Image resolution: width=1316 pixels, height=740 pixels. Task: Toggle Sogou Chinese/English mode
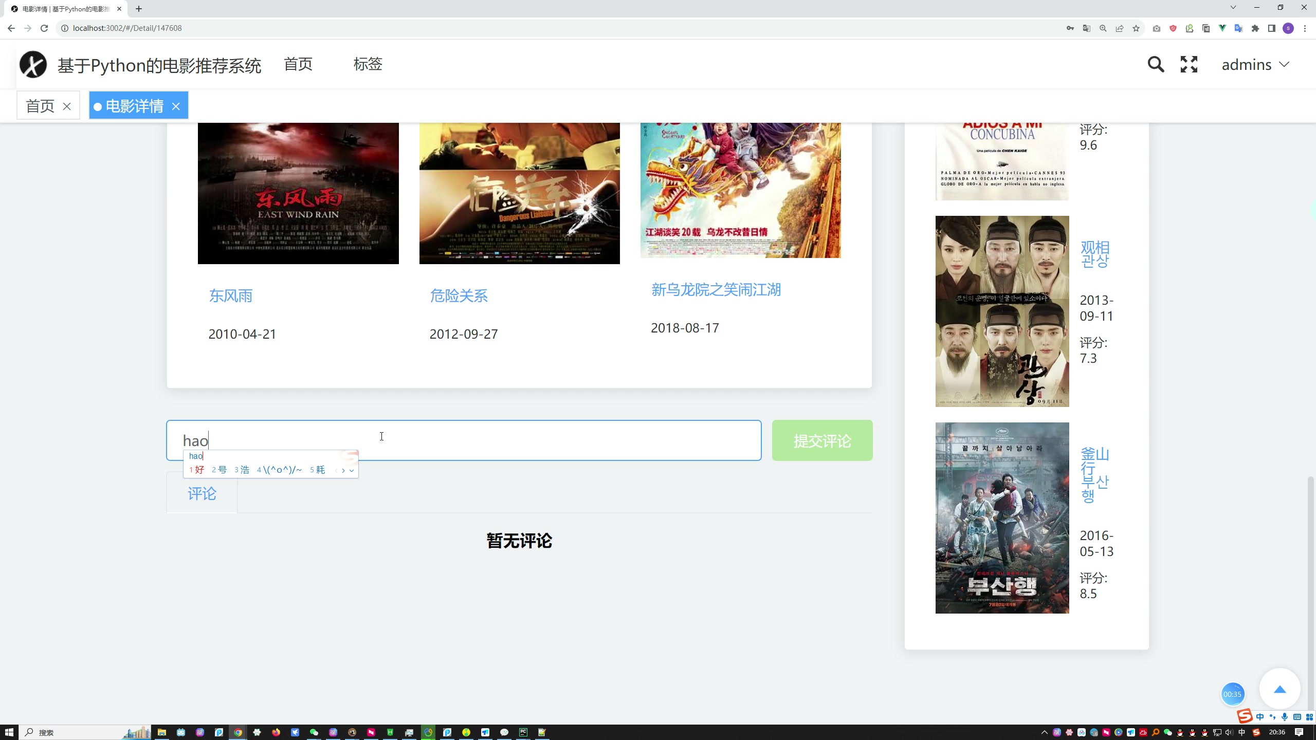(1260, 717)
